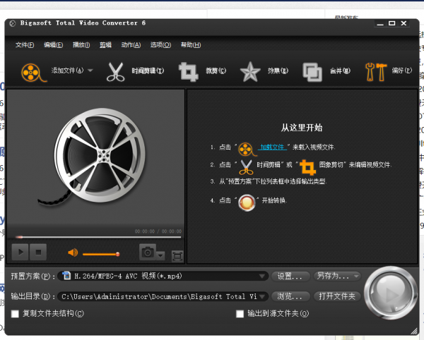This screenshot has height=340, width=424.
Task: Click the Add File film reel icon
Action: coord(31,71)
